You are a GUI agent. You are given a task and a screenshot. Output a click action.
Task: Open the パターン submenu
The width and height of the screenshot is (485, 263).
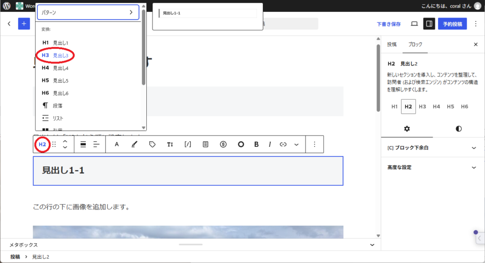tap(88, 12)
